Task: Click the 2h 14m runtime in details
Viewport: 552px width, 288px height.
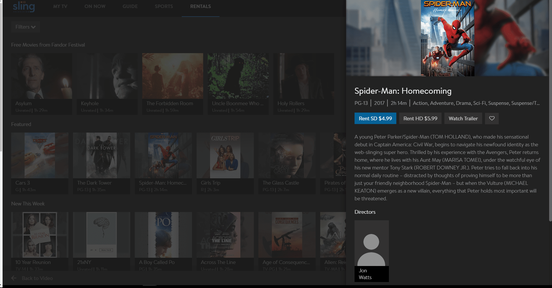Action: 399,103
